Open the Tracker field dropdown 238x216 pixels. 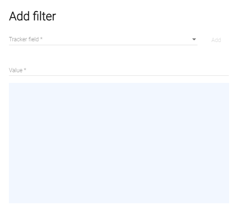[x=103, y=39]
